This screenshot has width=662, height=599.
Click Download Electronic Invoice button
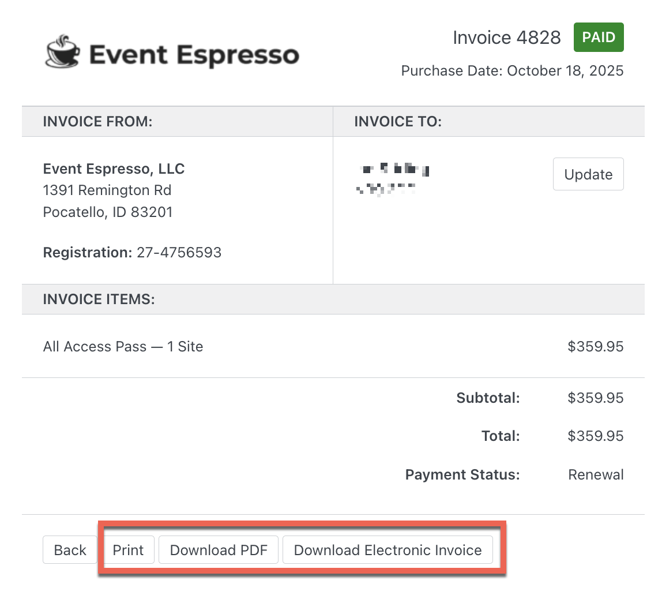pyautogui.click(x=388, y=550)
